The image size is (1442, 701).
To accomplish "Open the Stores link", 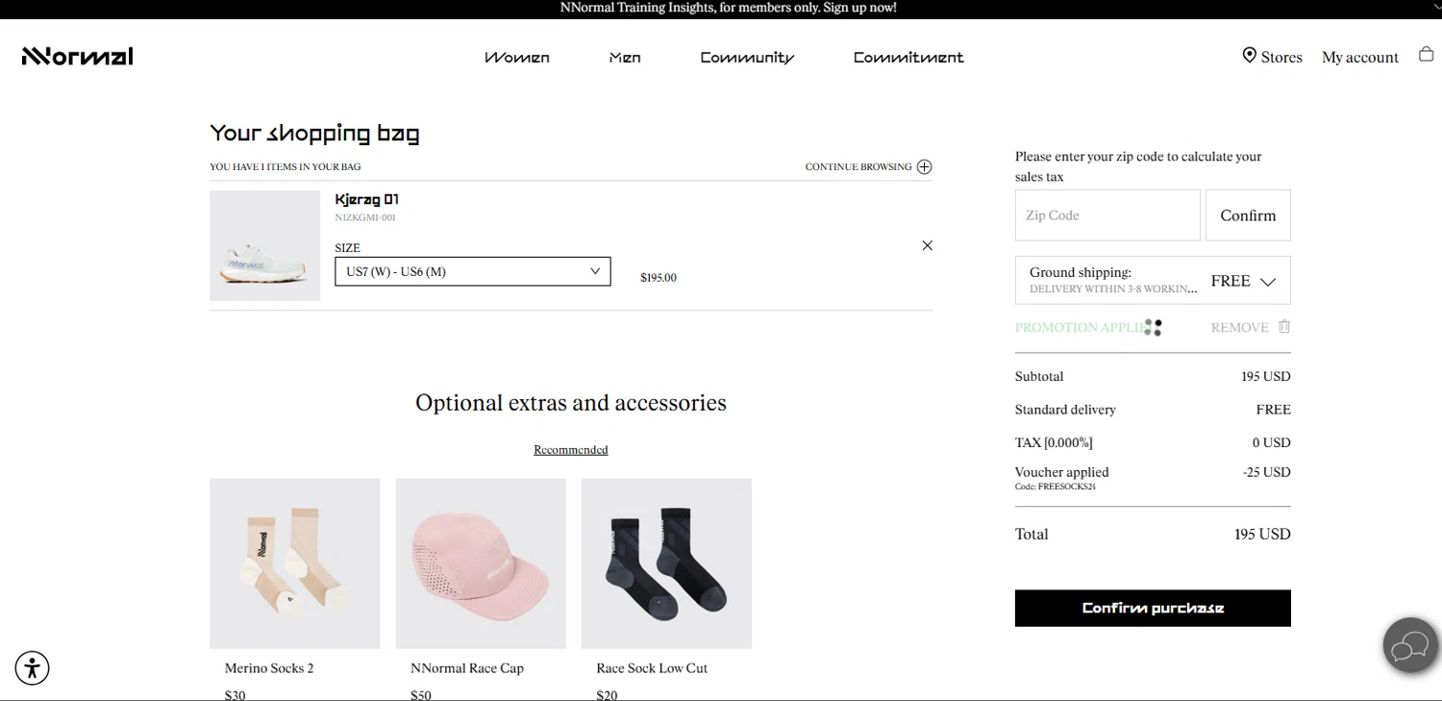I will [1281, 58].
